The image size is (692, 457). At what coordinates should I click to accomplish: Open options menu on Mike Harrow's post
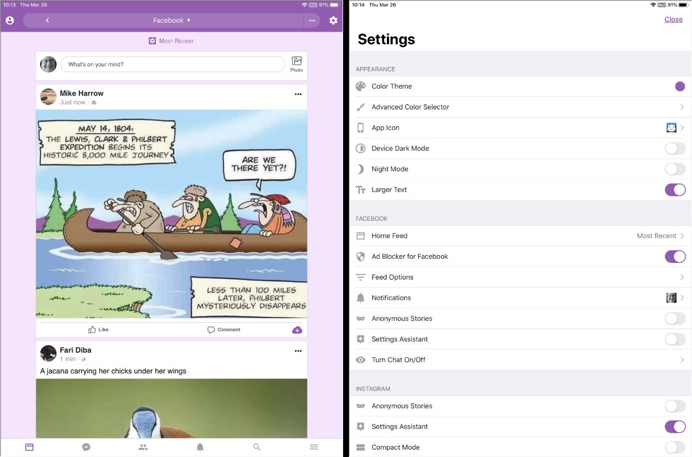point(298,94)
